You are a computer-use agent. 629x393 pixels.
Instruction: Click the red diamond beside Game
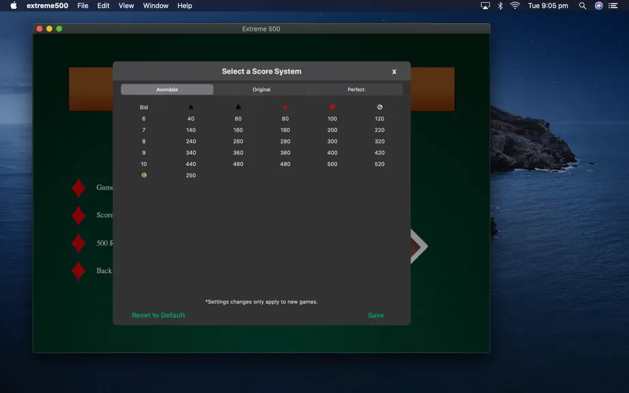pos(78,188)
